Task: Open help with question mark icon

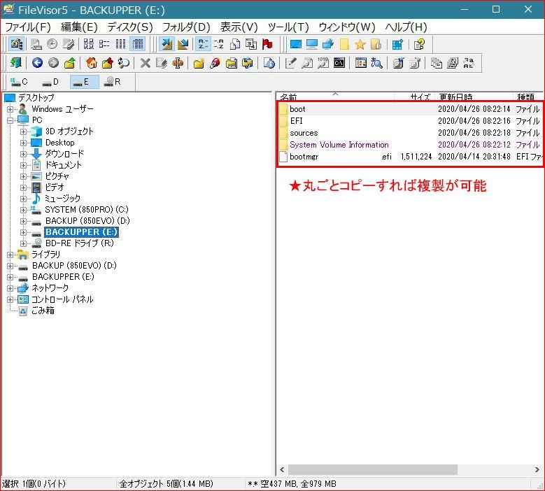Action: (x=419, y=44)
